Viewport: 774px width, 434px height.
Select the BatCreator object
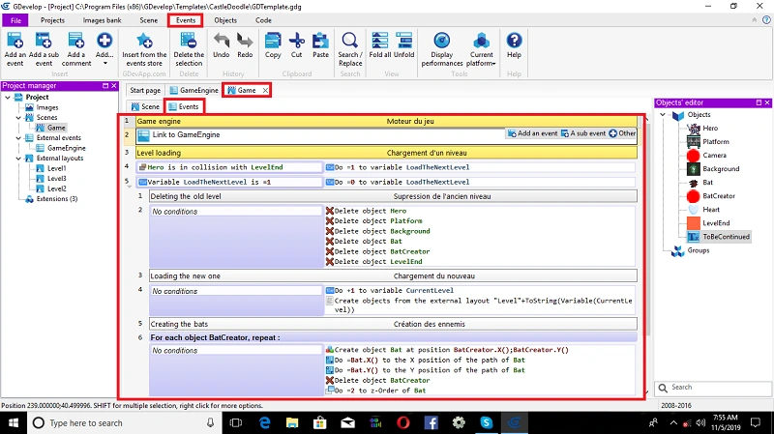pos(719,196)
